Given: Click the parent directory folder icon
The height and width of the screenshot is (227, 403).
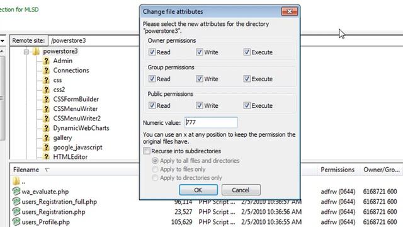Looking at the screenshot, I should [x=16, y=181].
